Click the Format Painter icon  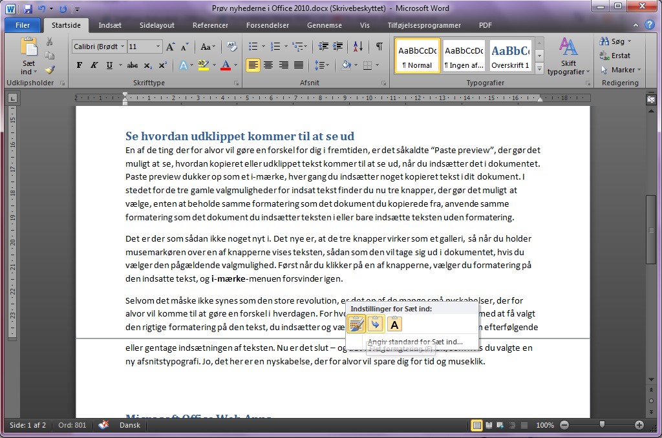(x=49, y=71)
